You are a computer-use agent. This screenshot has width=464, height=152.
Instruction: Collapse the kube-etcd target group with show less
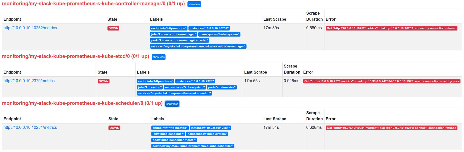pyautogui.click(x=158, y=57)
